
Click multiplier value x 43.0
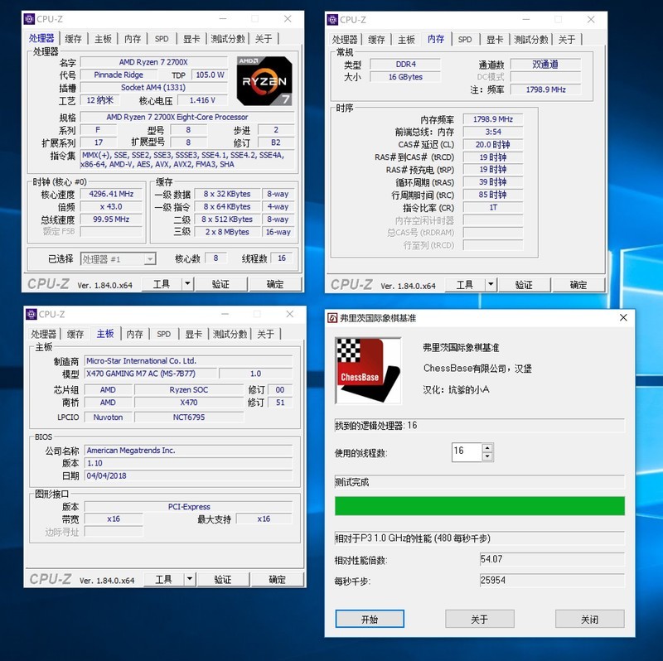(111, 207)
